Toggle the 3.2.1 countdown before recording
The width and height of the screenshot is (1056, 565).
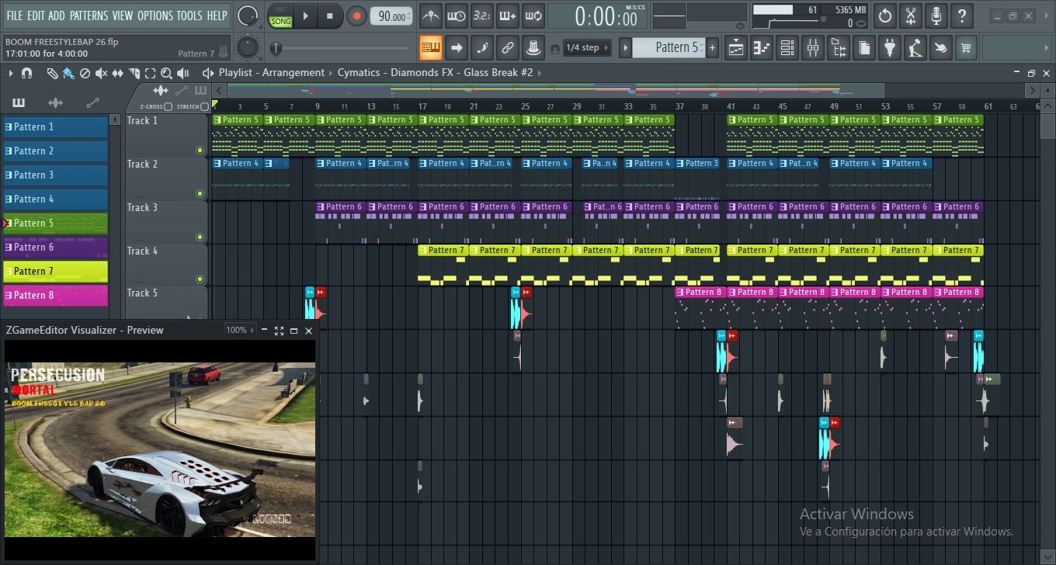(x=481, y=16)
